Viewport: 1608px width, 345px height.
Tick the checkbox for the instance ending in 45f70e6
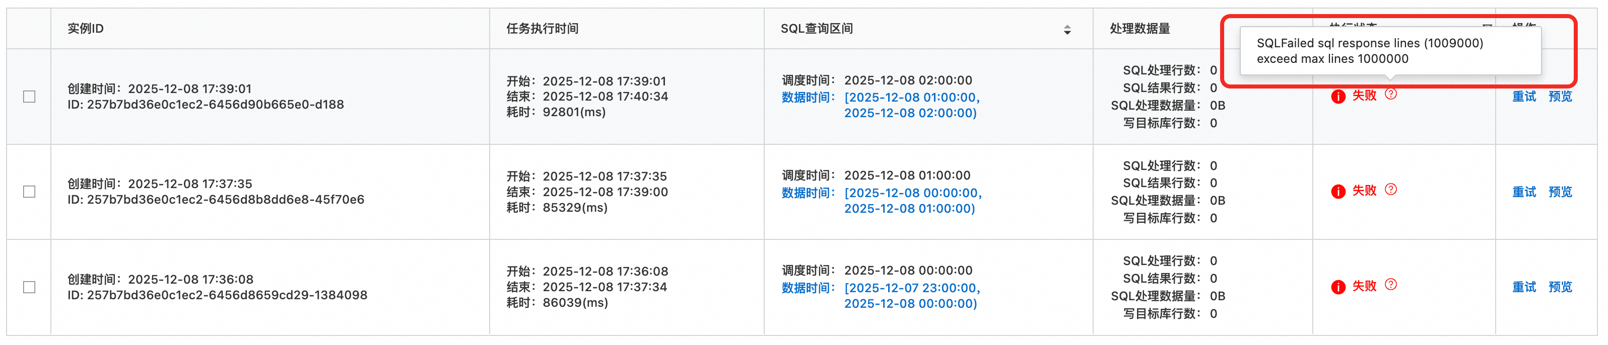[x=29, y=192]
